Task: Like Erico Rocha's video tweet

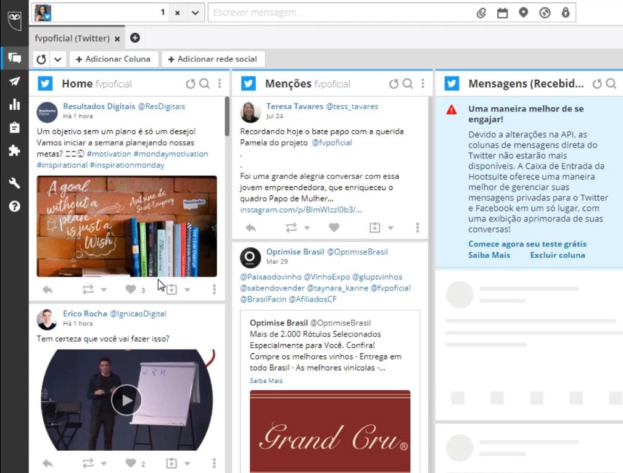Action: click(132, 463)
